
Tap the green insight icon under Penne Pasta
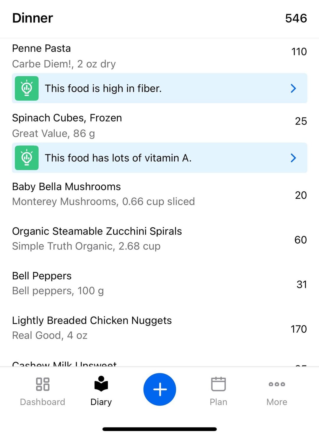coord(27,88)
